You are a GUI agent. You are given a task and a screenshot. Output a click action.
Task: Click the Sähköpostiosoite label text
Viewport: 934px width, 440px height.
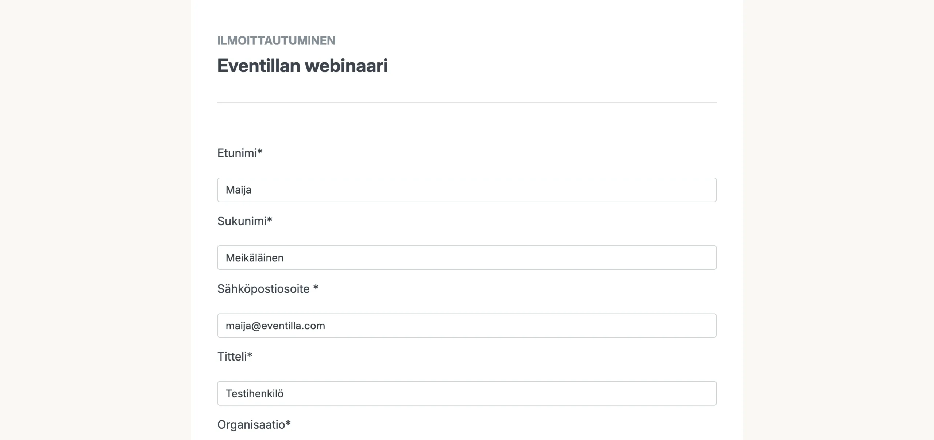pyautogui.click(x=263, y=289)
